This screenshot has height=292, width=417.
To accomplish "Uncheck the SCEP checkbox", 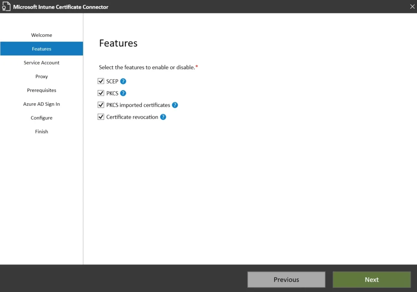I will click(x=101, y=82).
